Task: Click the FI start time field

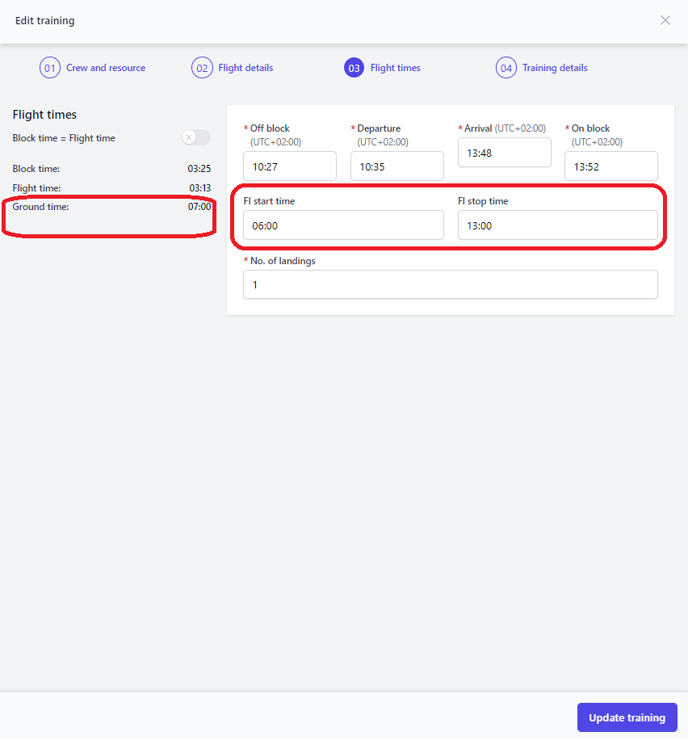Action: tap(343, 225)
